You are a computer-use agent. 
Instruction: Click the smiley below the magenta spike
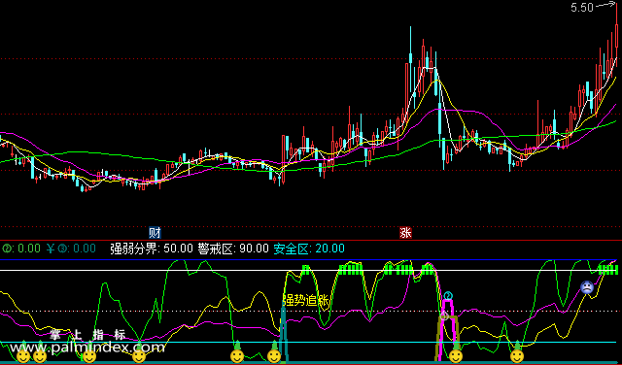pyautogui.click(x=456, y=356)
